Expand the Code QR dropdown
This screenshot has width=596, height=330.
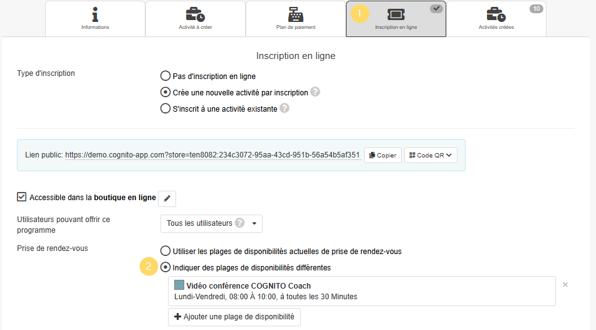pyautogui.click(x=431, y=156)
